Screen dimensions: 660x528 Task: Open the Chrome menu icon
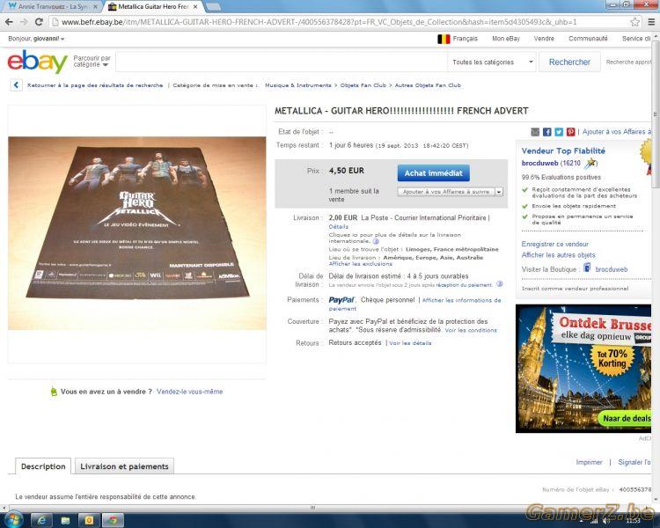(x=651, y=22)
